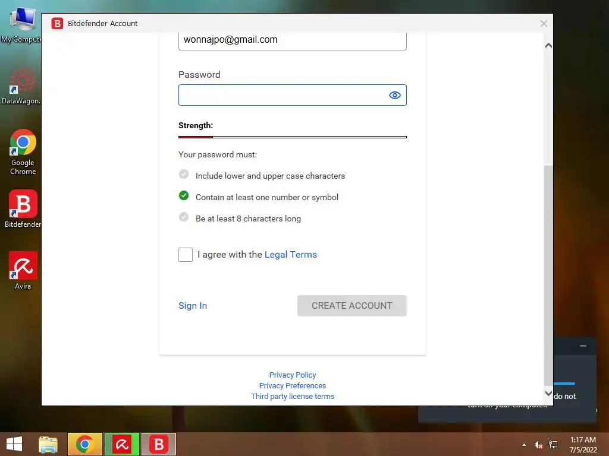
Task: Open the My Computer desktop icon
Action: click(21, 25)
